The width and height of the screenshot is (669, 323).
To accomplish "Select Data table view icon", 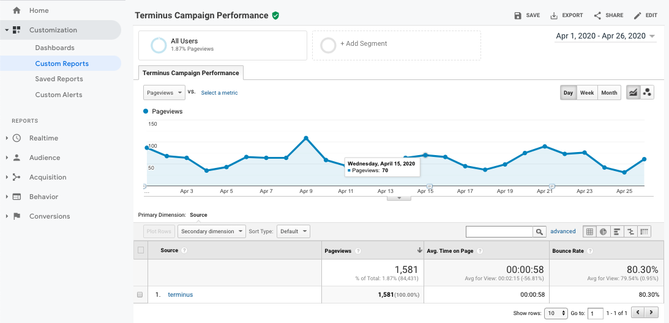I will tap(589, 231).
